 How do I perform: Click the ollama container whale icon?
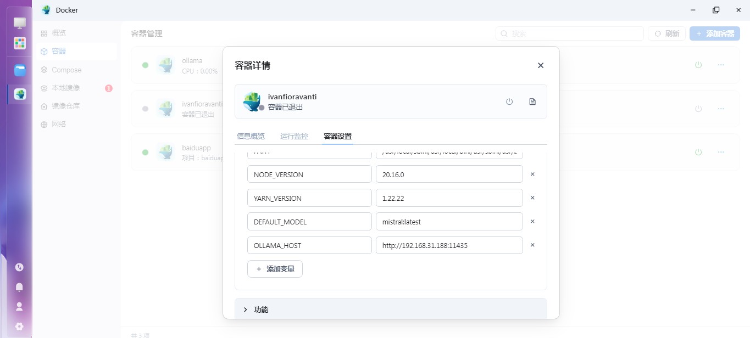point(165,65)
